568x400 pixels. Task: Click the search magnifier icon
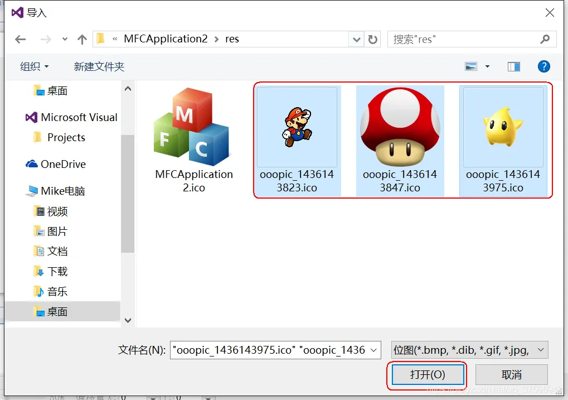(545, 39)
